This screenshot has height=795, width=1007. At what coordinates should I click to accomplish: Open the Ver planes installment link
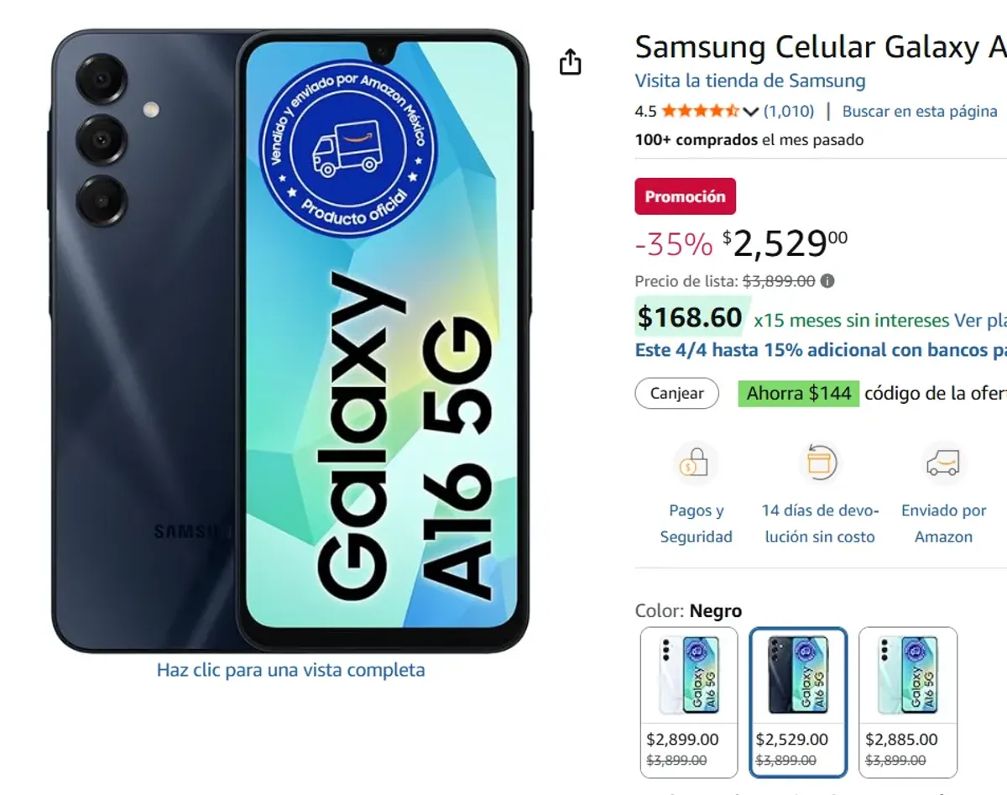(x=984, y=320)
